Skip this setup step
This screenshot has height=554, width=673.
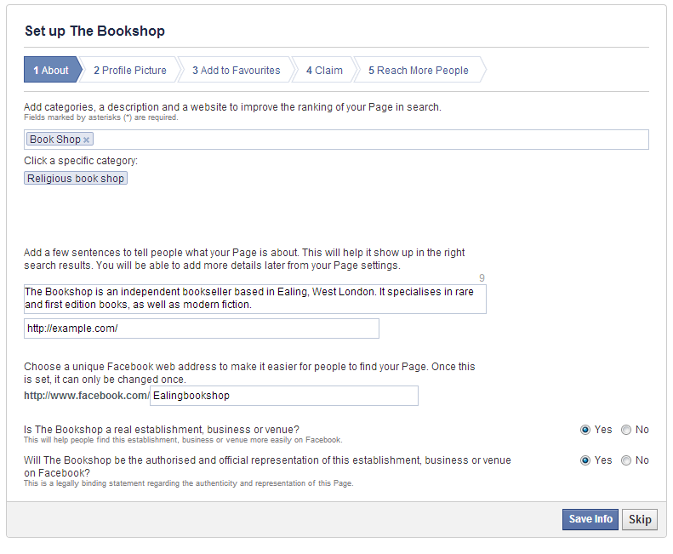pyautogui.click(x=640, y=519)
